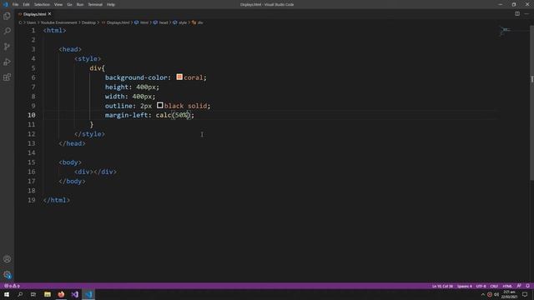Open the Windows Start menu
The height and width of the screenshot is (300, 534).
tap(7, 294)
